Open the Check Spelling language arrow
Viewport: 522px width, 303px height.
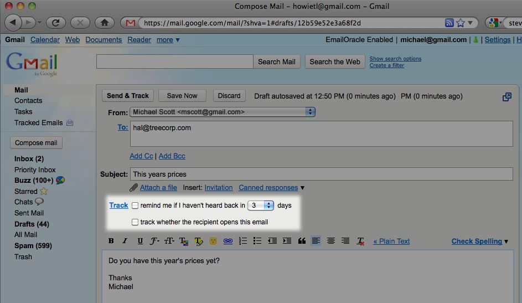click(x=507, y=242)
